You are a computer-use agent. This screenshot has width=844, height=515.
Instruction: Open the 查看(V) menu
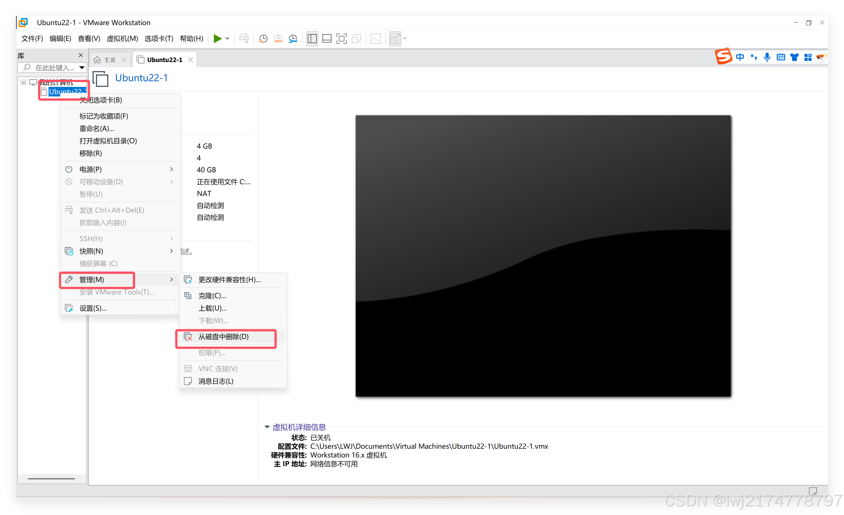(89, 39)
